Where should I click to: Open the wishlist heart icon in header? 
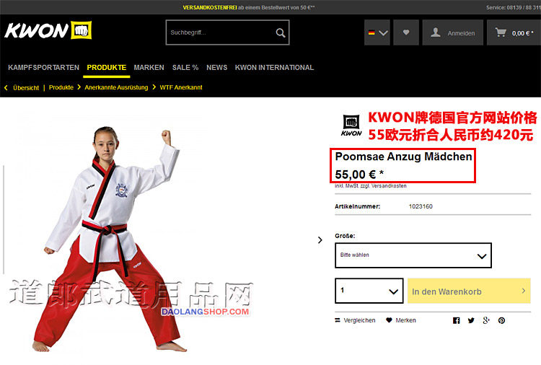406,32
